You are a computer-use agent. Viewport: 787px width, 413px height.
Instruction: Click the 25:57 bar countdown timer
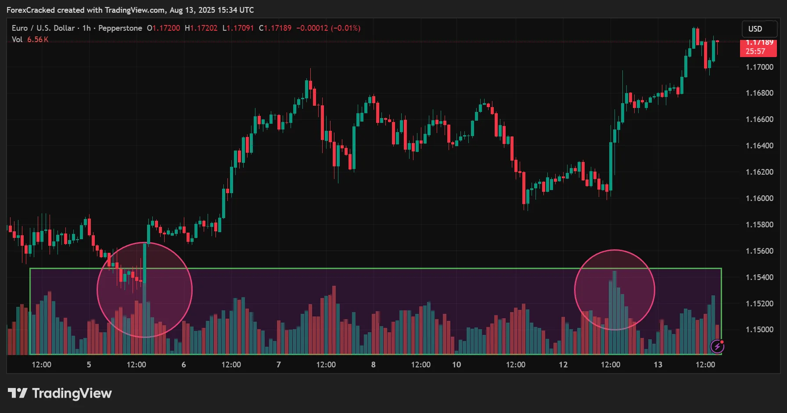pyautogui.click(x=755, y=51)
